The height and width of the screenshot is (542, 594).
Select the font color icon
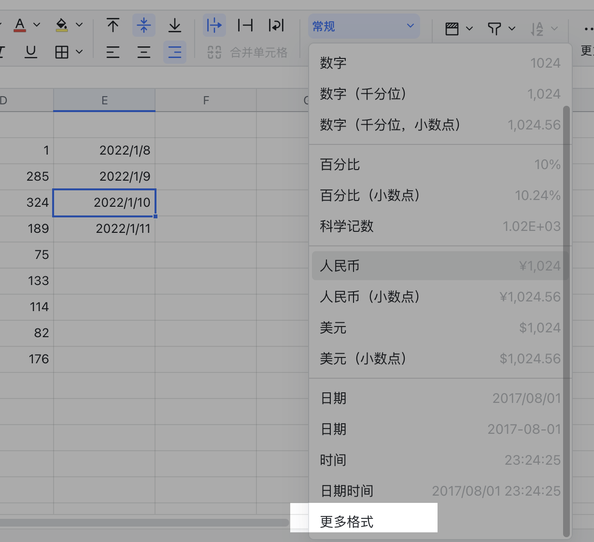click(x=20, y=25)
